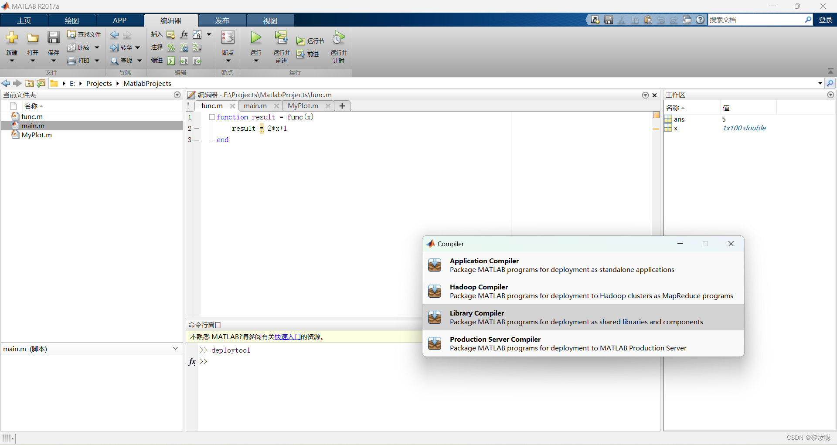The image size is (837, 445).
Task: Click the switch windows icon in quick access toolbar
Action: (x=687, y=20)
